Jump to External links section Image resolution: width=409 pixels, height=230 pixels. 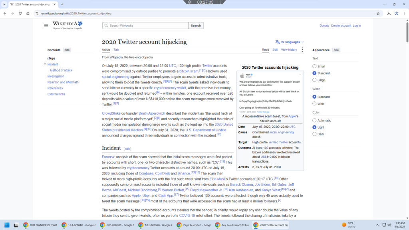[56, 94]
